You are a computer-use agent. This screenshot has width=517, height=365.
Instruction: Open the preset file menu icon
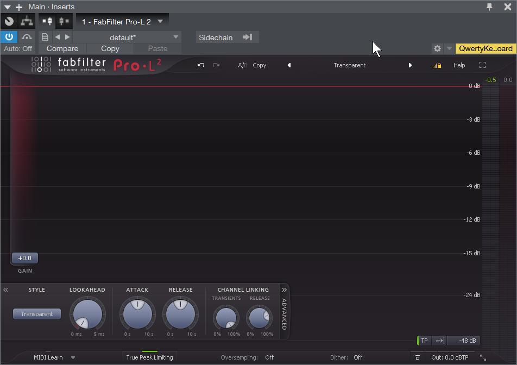(x=45, y=37)
